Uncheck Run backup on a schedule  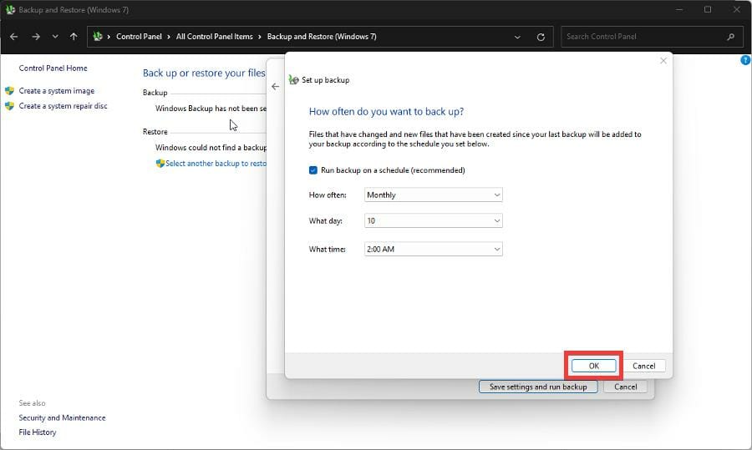point(313,170)
